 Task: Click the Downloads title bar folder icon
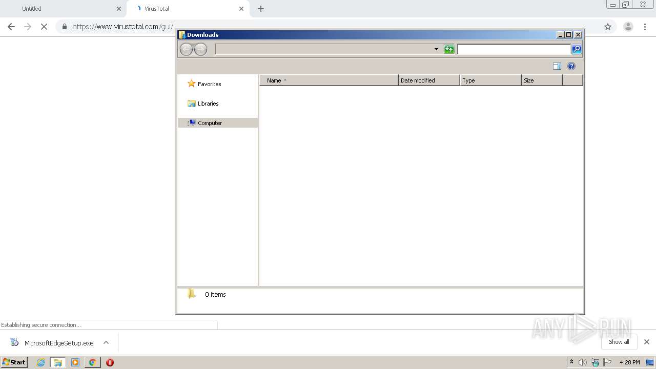(x=182, y=35)
